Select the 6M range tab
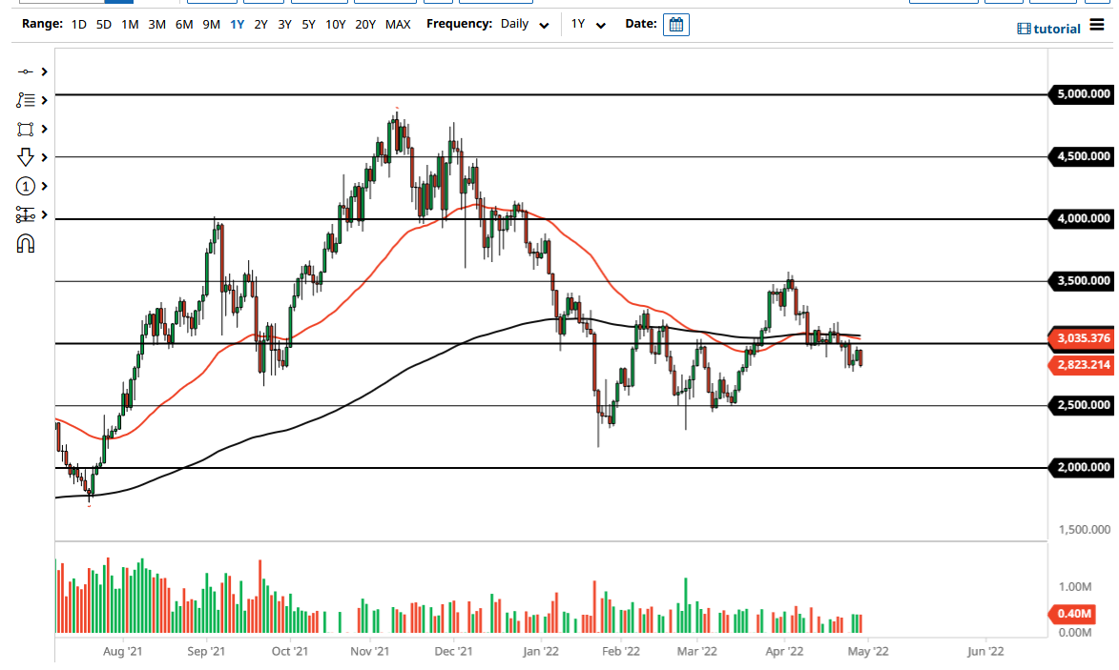Viewport: 1119px width, 670px height. pyautogui.click(x=183, y=24)
